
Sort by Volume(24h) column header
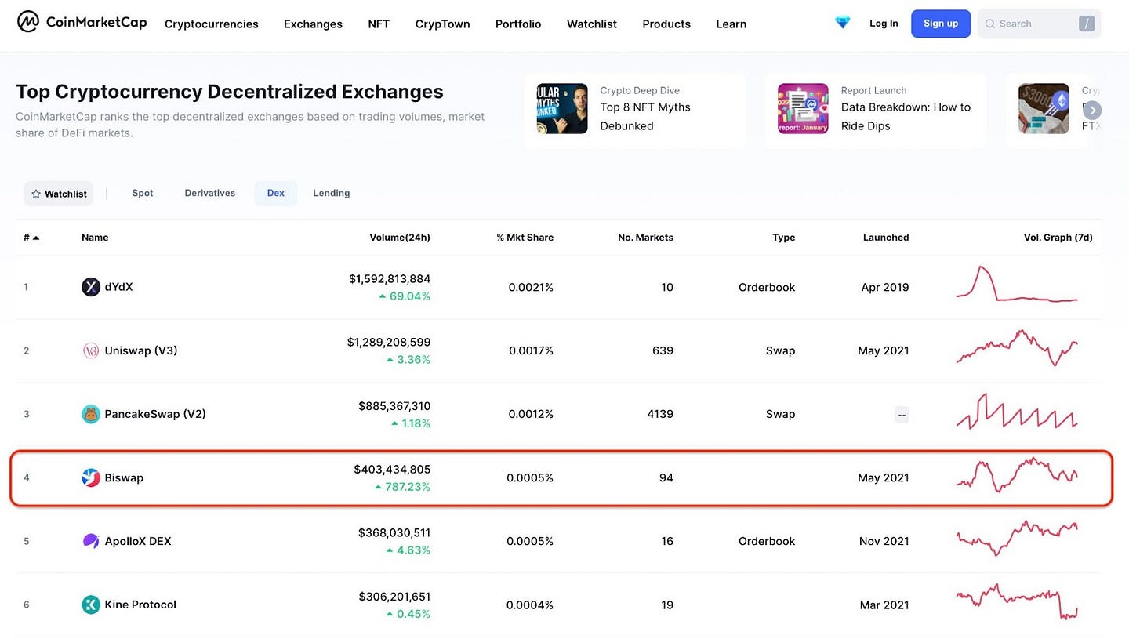pos(400,238)
